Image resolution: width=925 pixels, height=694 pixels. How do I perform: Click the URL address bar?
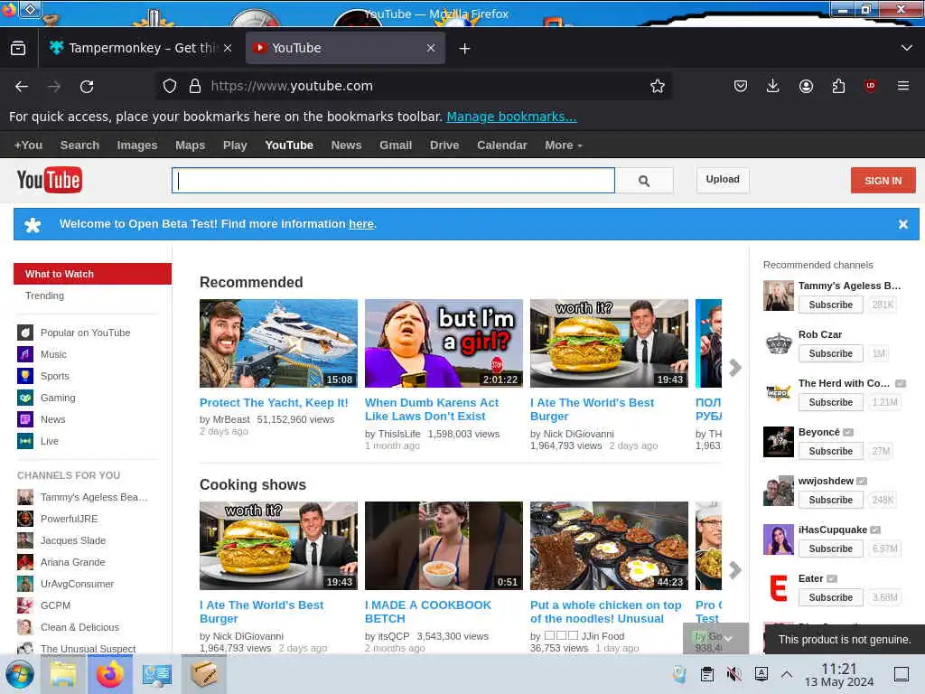tap(413, 86)
